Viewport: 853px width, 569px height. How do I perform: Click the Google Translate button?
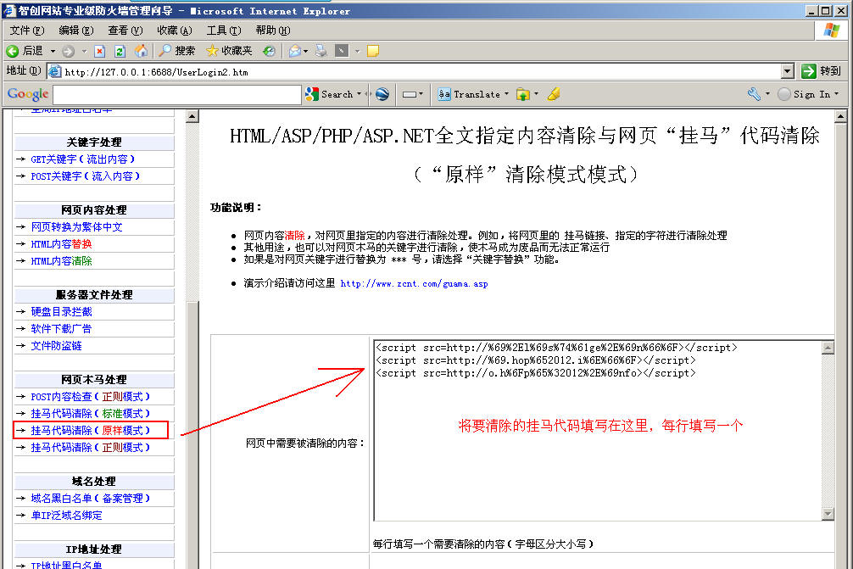tap(470, 94)
